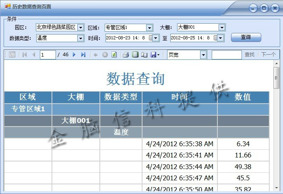Open the start time calendar picker
Image resolution: width=283 pixels, height=194 pixels.
point(151,38)
